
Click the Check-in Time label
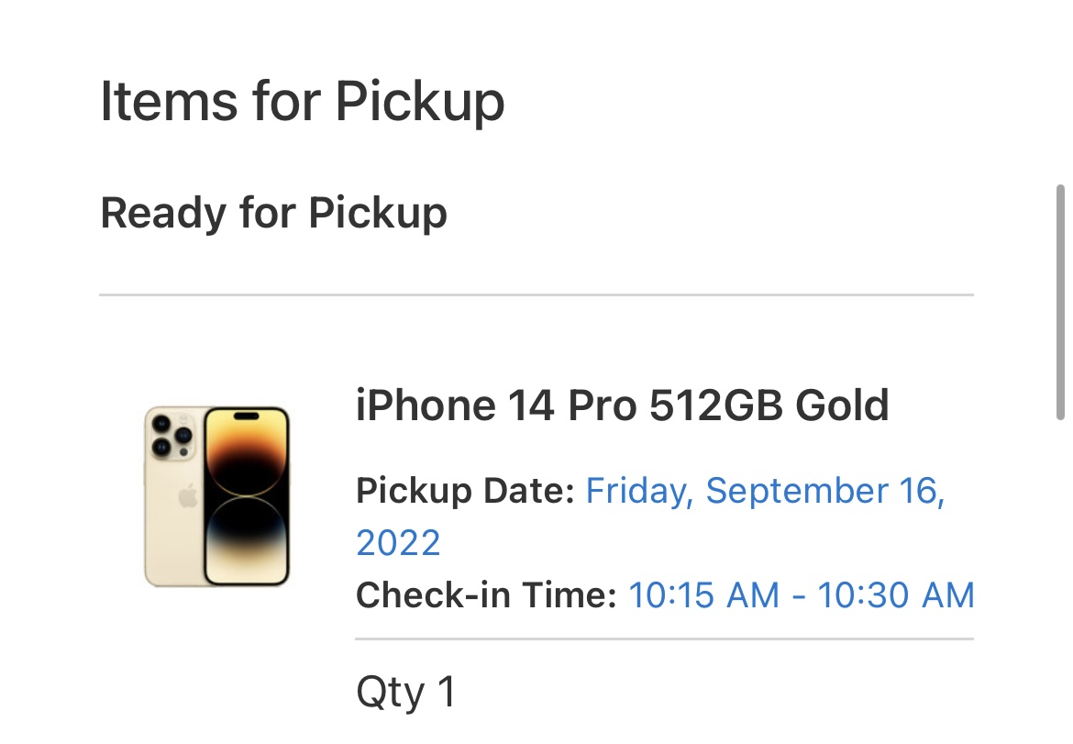487,594
